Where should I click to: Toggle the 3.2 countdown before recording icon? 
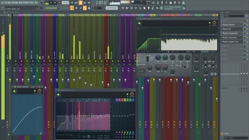pyautogui.click(x=81, y=3)
